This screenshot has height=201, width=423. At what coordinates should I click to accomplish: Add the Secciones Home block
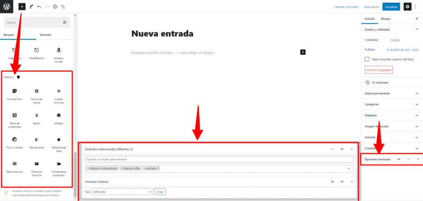click(x=36, y=93)
